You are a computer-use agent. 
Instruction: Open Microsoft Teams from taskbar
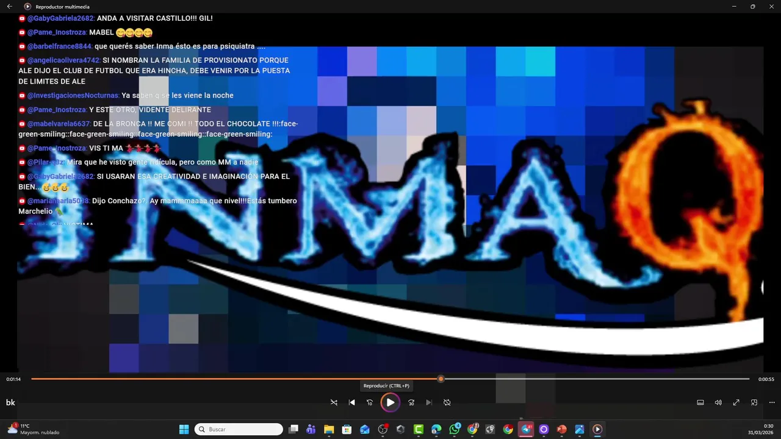311,429
